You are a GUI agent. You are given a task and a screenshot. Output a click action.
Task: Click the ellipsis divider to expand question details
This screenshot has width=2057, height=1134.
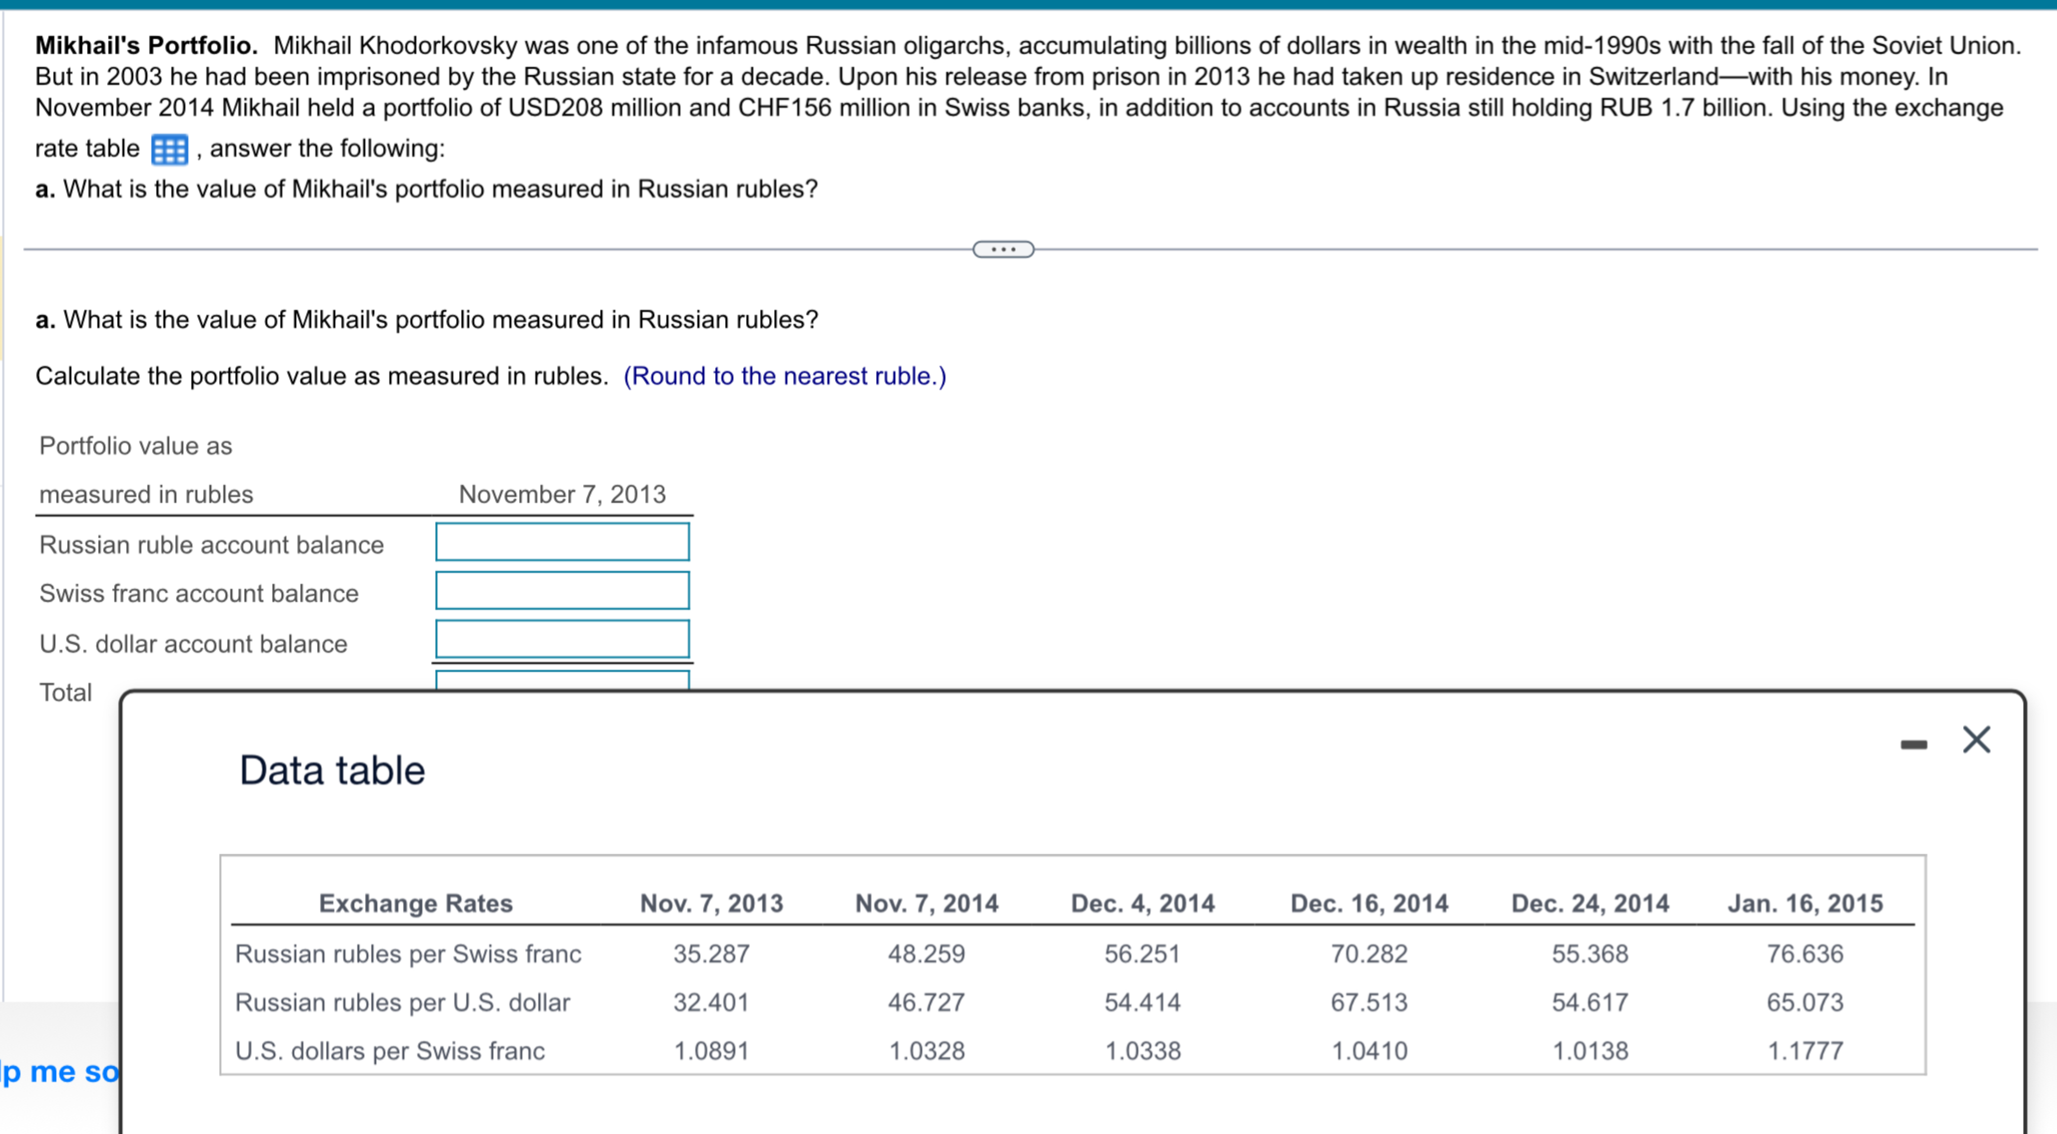click(1003, 249)
